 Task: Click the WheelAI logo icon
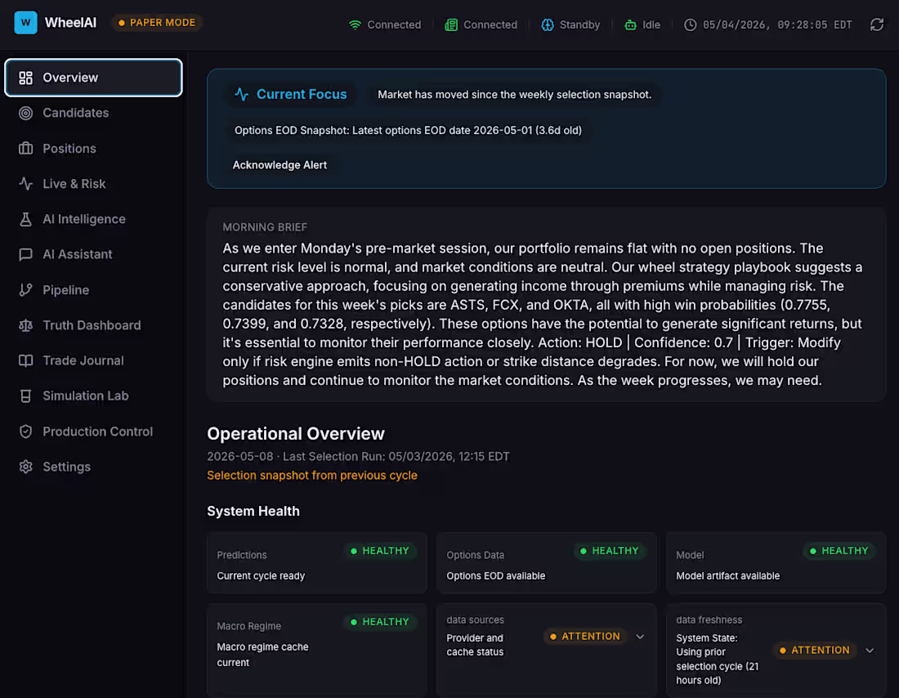coord(25,23)
